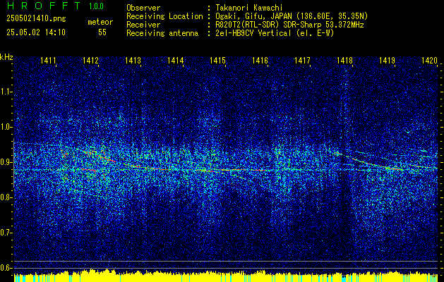The image size is (444, 282).
Task: Click the 1418 time axis label
Action: coord(344,60)
